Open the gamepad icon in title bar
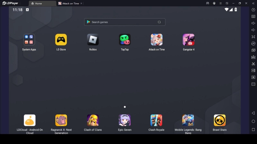 pos(208,3)
